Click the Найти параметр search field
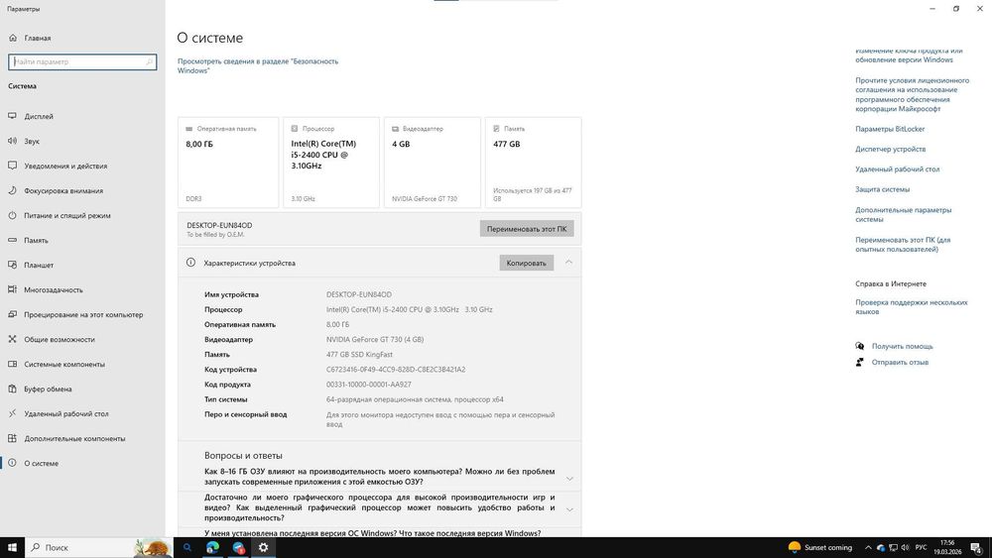This screenshot has width=992, height=558. 82,61
